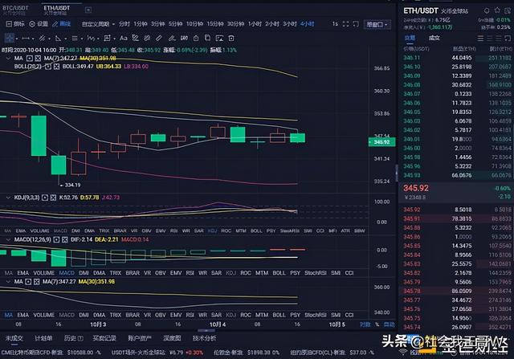
Task: Open the 单窗口 window layout dropdown
Action: point(377,24)
